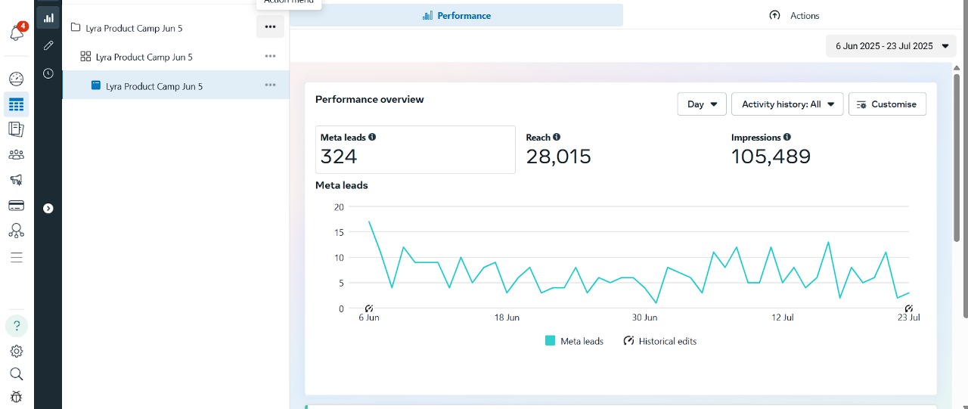Click the Meta leads legend swatch
The height and width of the screenshot is (409, 968).
click(x=551, y=342)
